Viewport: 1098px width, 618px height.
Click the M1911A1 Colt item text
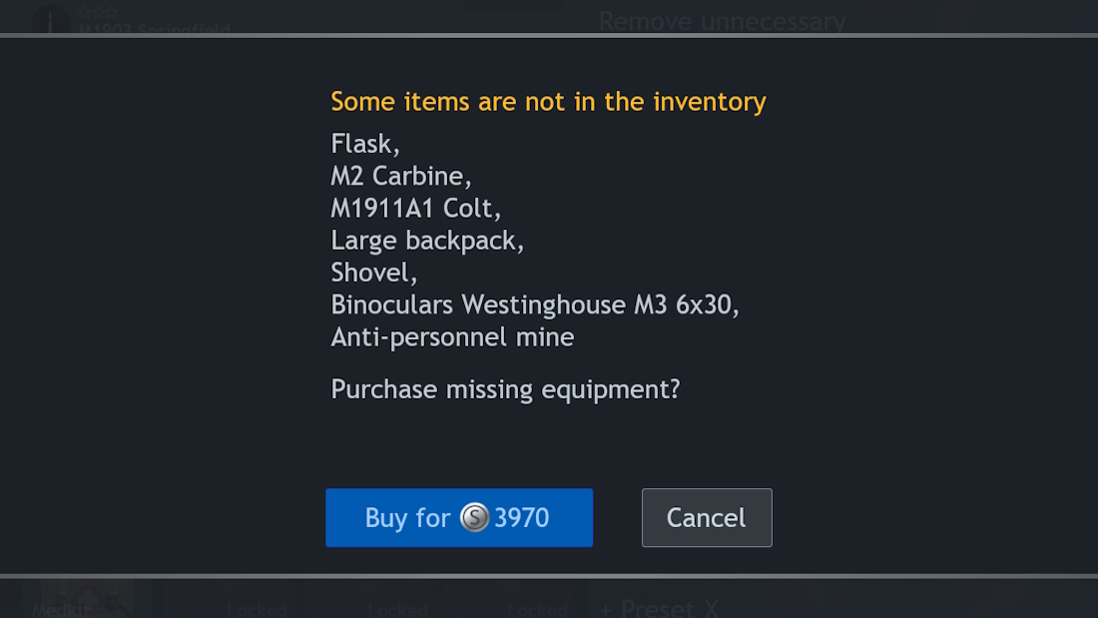(416, 208)
